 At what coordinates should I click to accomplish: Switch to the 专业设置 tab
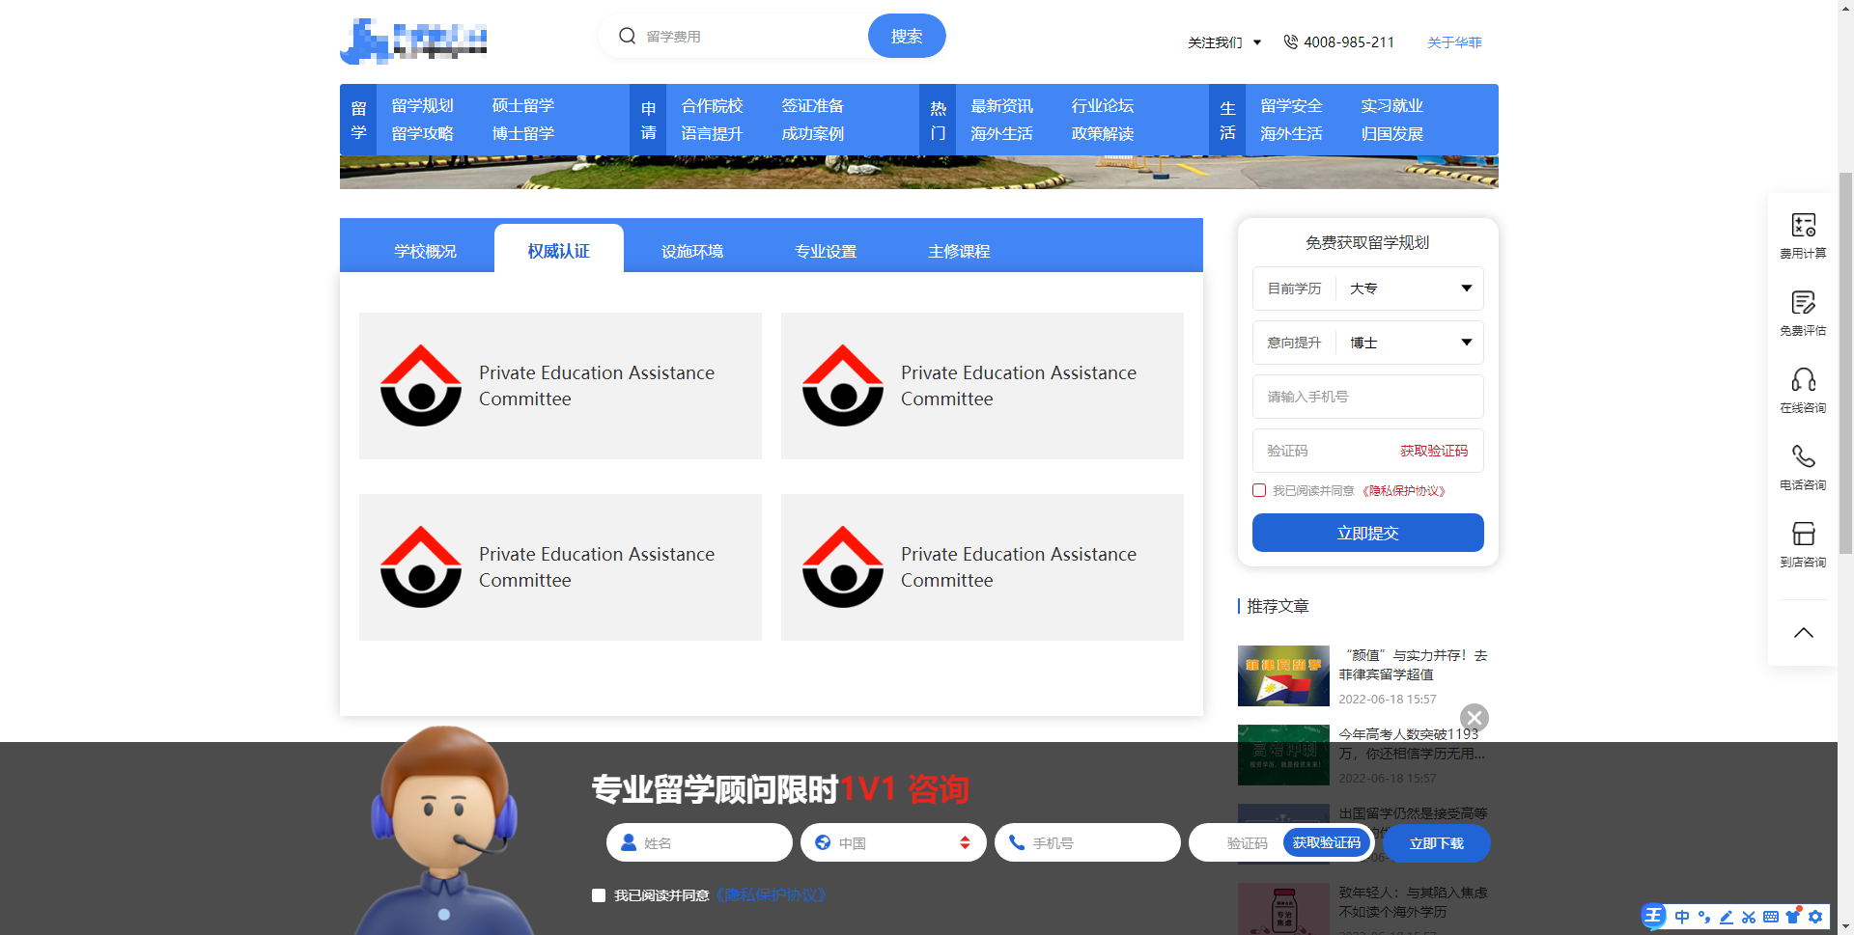tap(826, 251)
